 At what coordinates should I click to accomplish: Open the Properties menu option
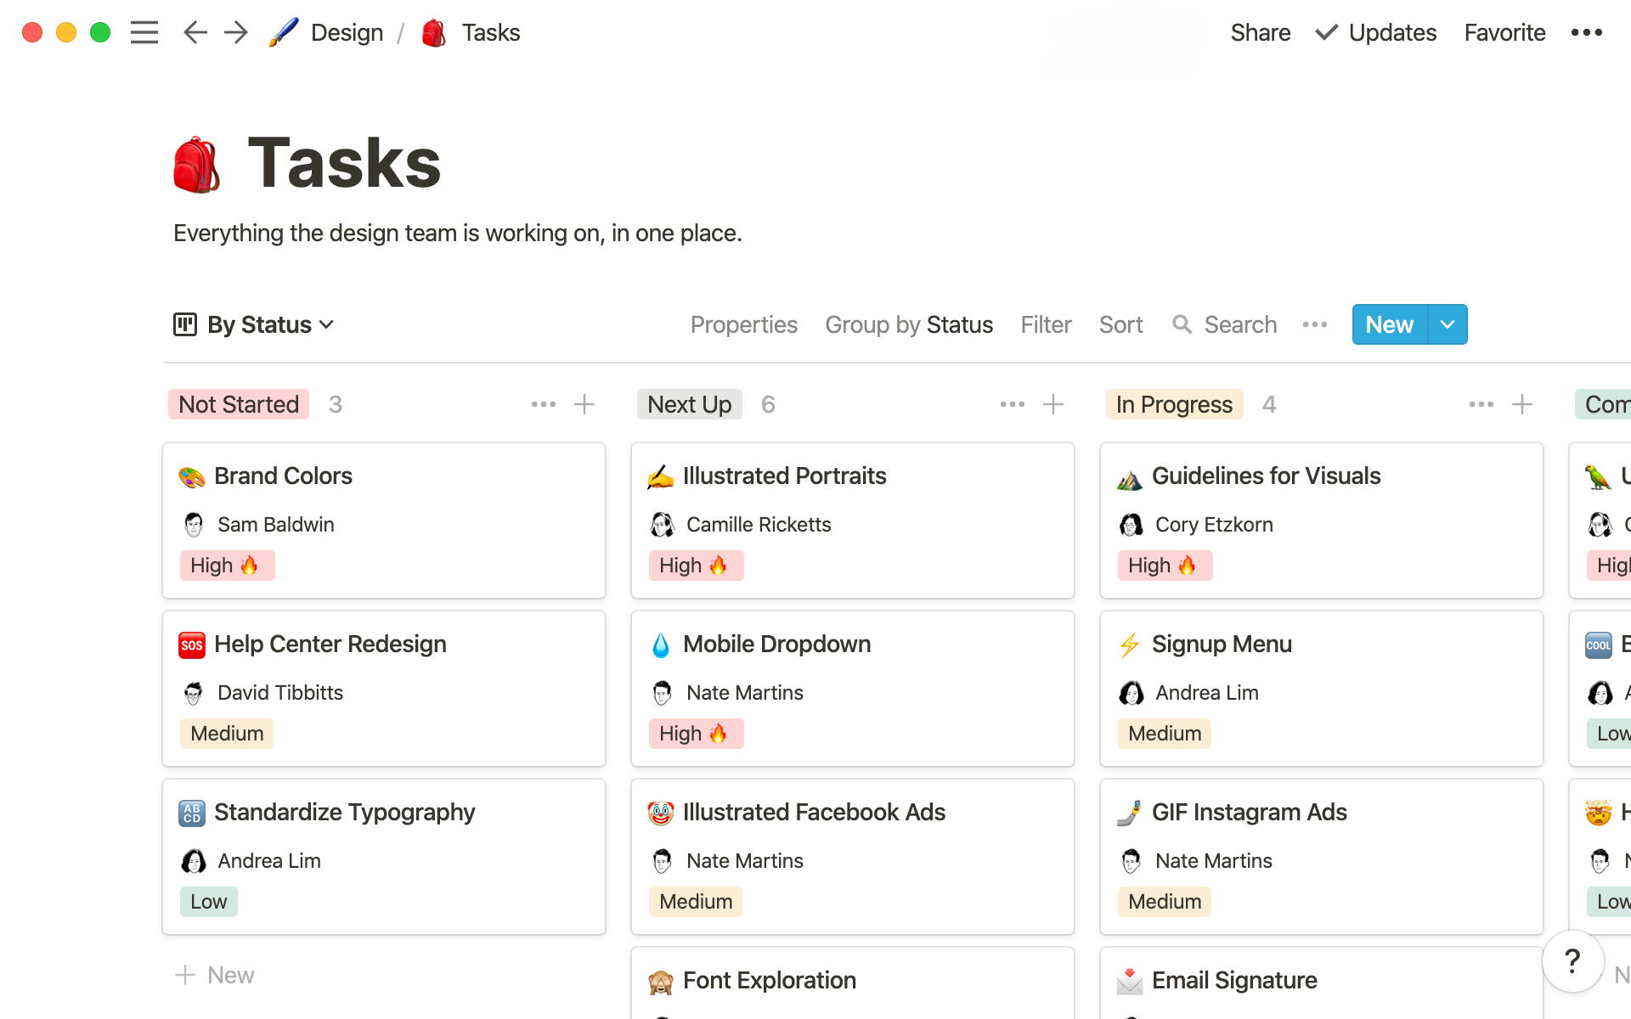[743, 324]
